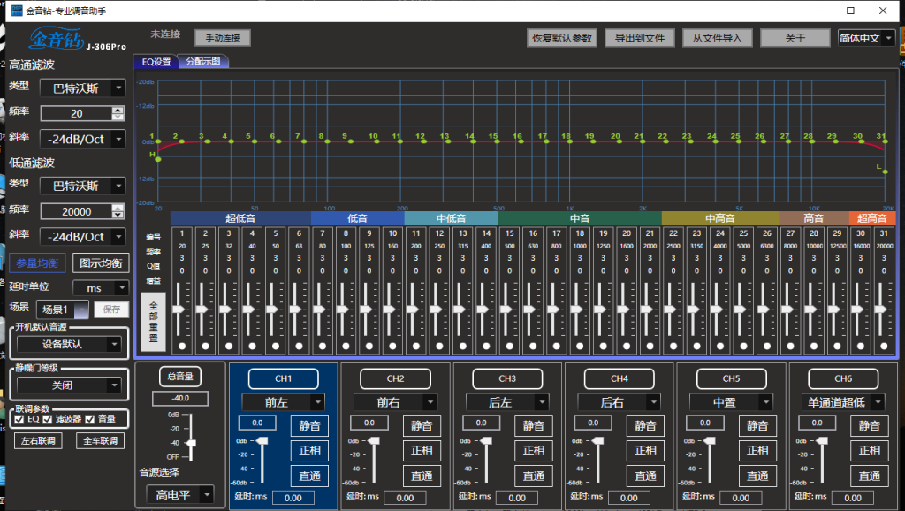
Task: Click the 全部重置 reset-all button
Action: [154, 322]
